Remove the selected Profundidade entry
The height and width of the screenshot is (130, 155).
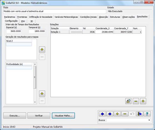[x=42, y=101]
